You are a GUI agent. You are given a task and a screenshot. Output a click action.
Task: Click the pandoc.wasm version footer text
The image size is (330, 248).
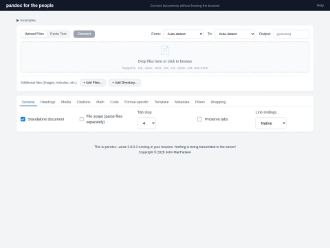pyautogui.click(x=165, y=147)
